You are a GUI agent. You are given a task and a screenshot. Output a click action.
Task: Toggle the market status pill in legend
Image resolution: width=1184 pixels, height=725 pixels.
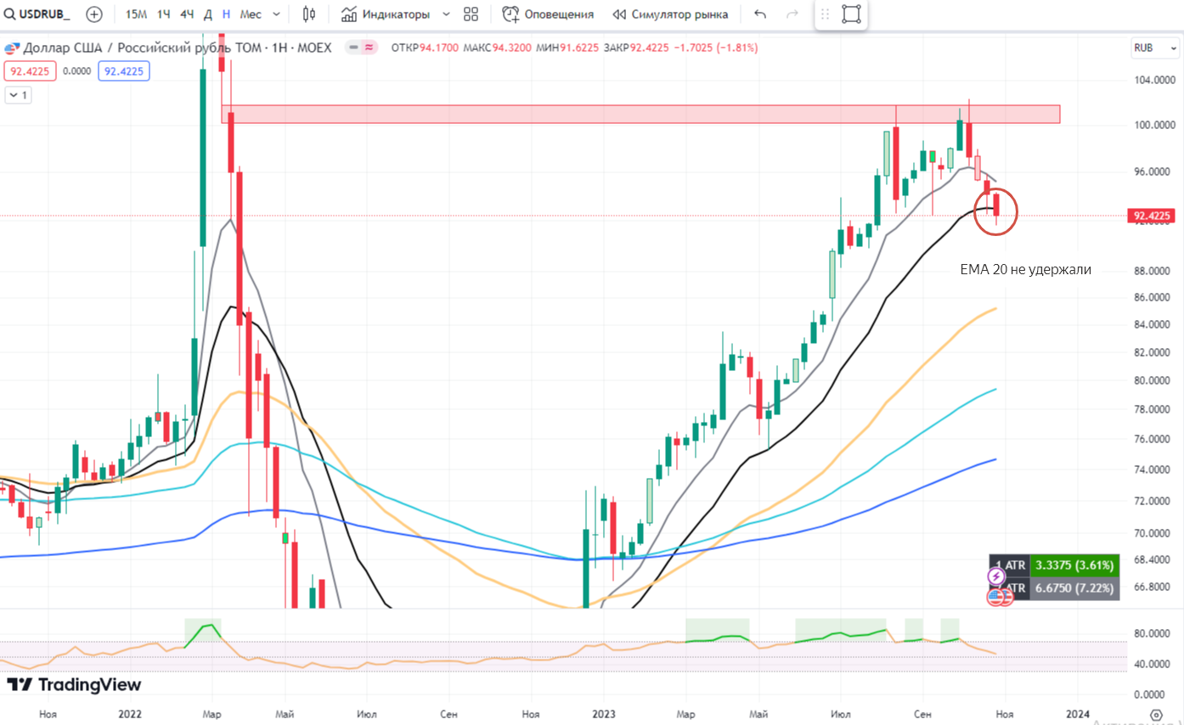pyautogui.click(x=362, y=48)
